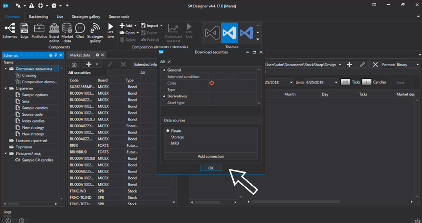Open the Format Binary dropdown

407,64
